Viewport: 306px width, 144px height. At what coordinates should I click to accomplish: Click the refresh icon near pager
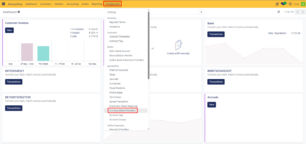pyautogui.click(x=279, y=12)
